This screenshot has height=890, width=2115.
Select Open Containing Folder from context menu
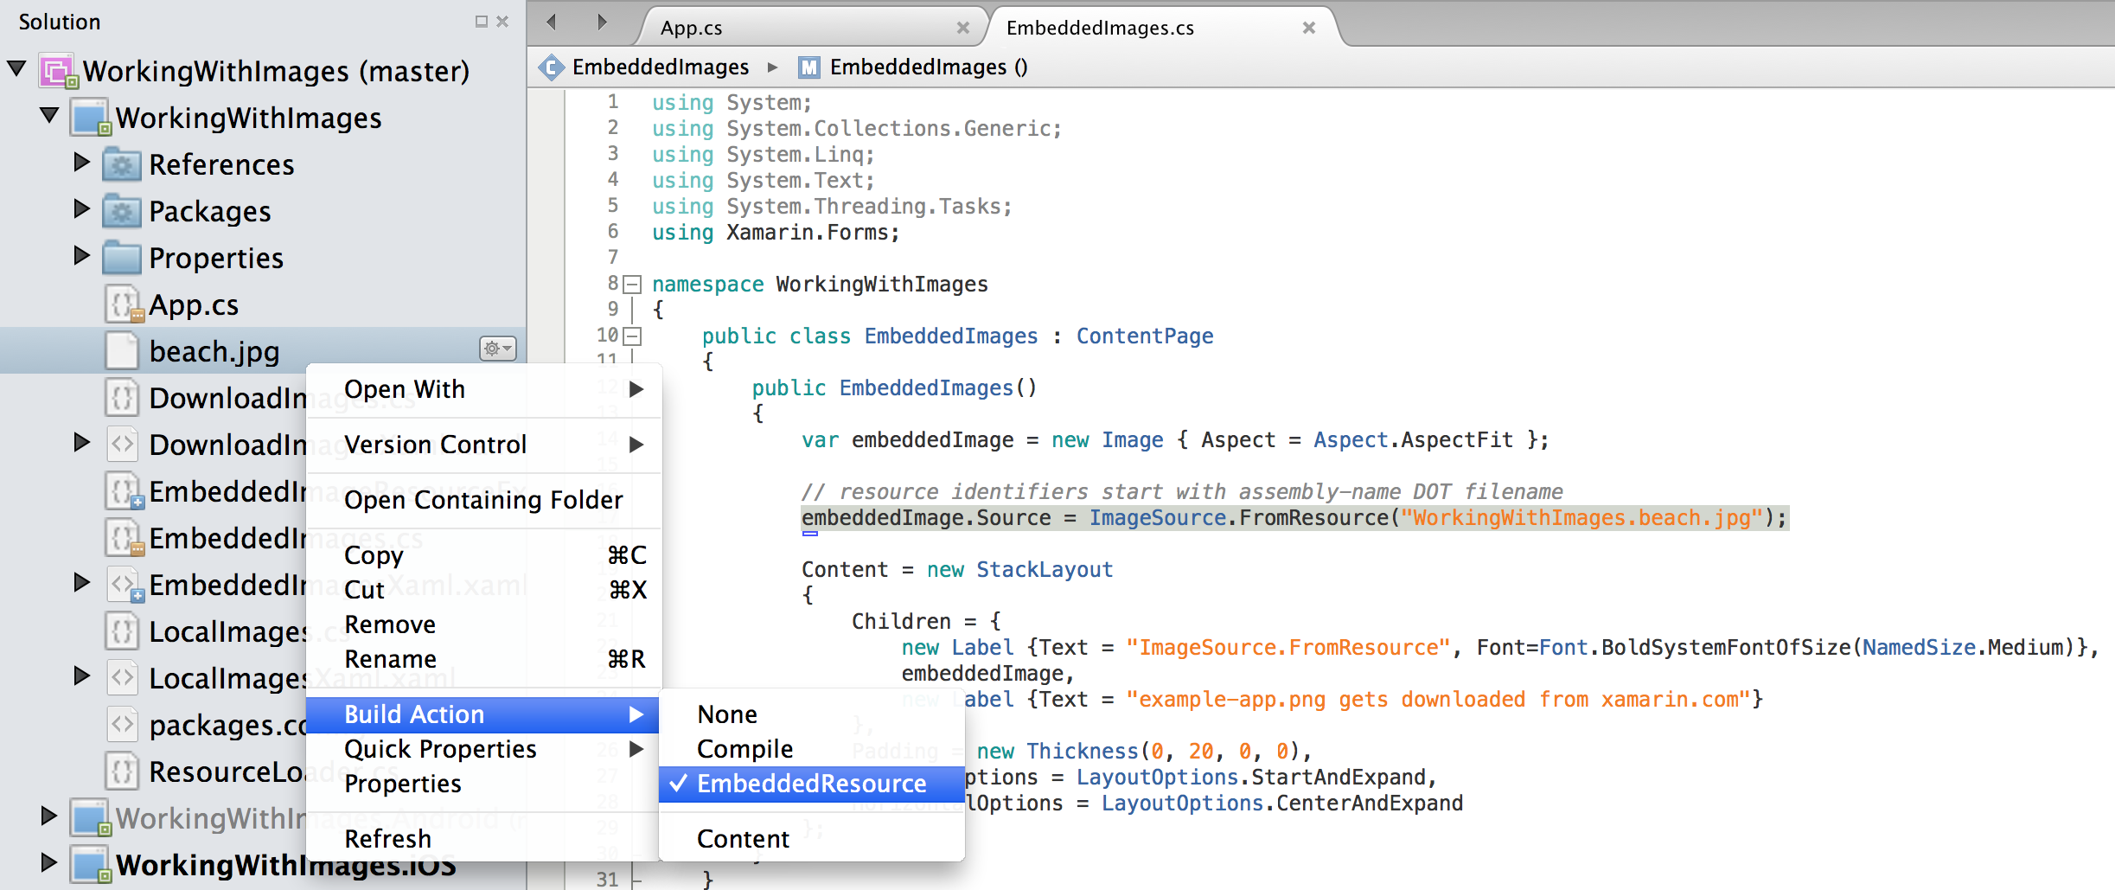pos(482,499)
